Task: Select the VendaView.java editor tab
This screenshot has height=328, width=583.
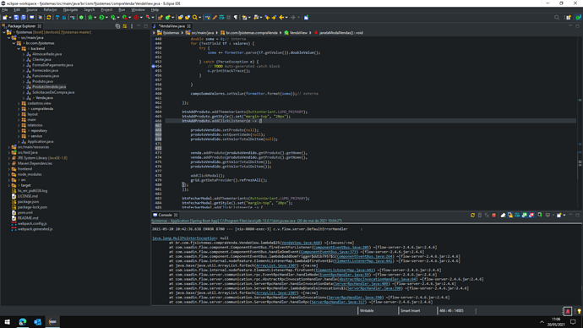Action: (172, 26)
